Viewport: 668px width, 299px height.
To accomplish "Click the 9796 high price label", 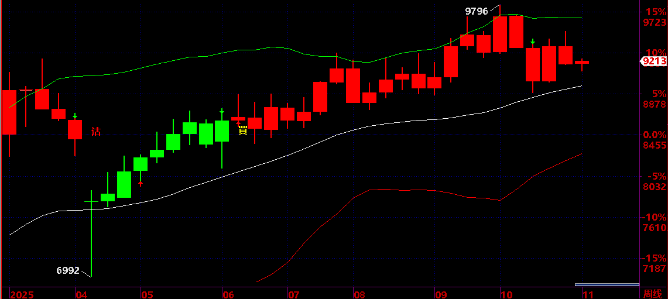I will click(x=477, y=12).
